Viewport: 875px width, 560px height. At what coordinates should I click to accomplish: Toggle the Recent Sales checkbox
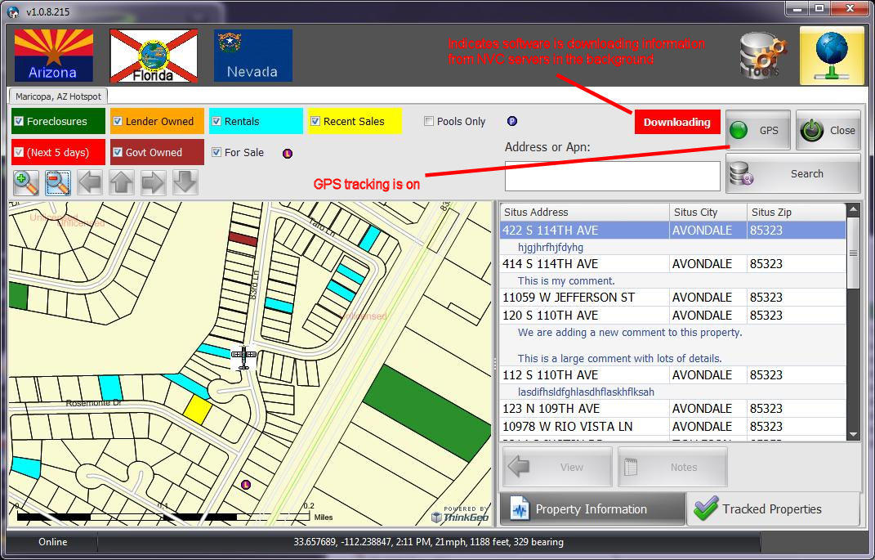point(315,121)
